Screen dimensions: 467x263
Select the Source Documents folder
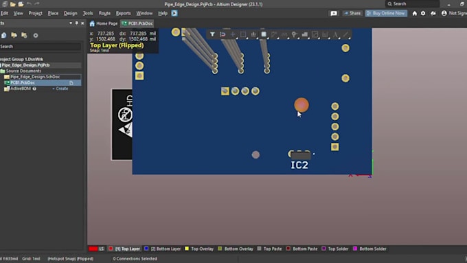pyautogui.click(x=23, y=71)
